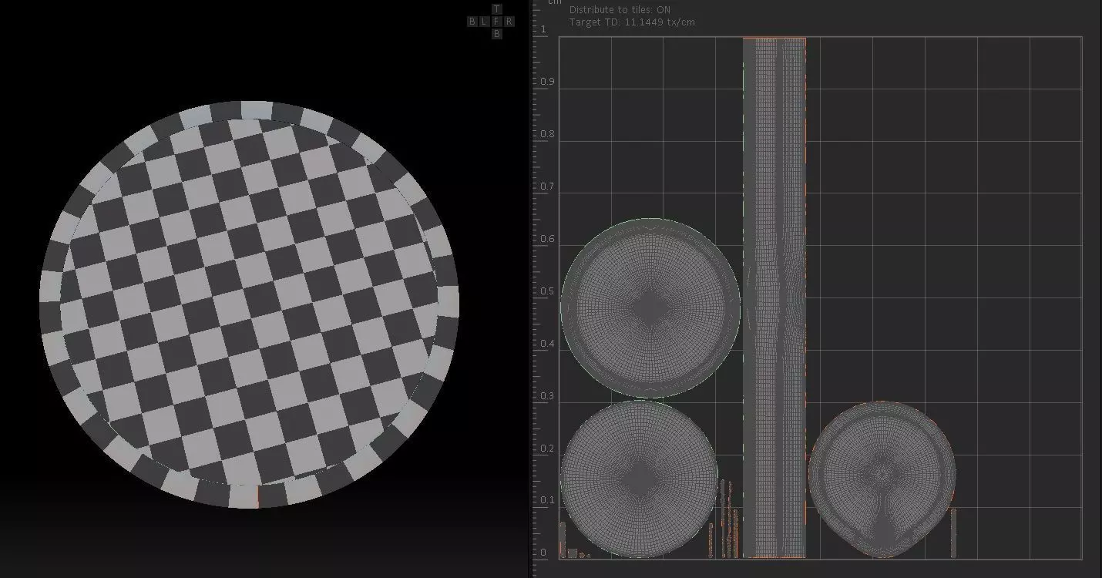
Task: Select the large upper-left circular UV island
Action: [x=650, y=308]
